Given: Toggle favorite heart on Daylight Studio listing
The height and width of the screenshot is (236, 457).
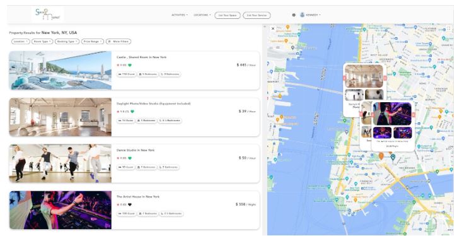Looking at the screenshot, I should (x=132, y=112).
